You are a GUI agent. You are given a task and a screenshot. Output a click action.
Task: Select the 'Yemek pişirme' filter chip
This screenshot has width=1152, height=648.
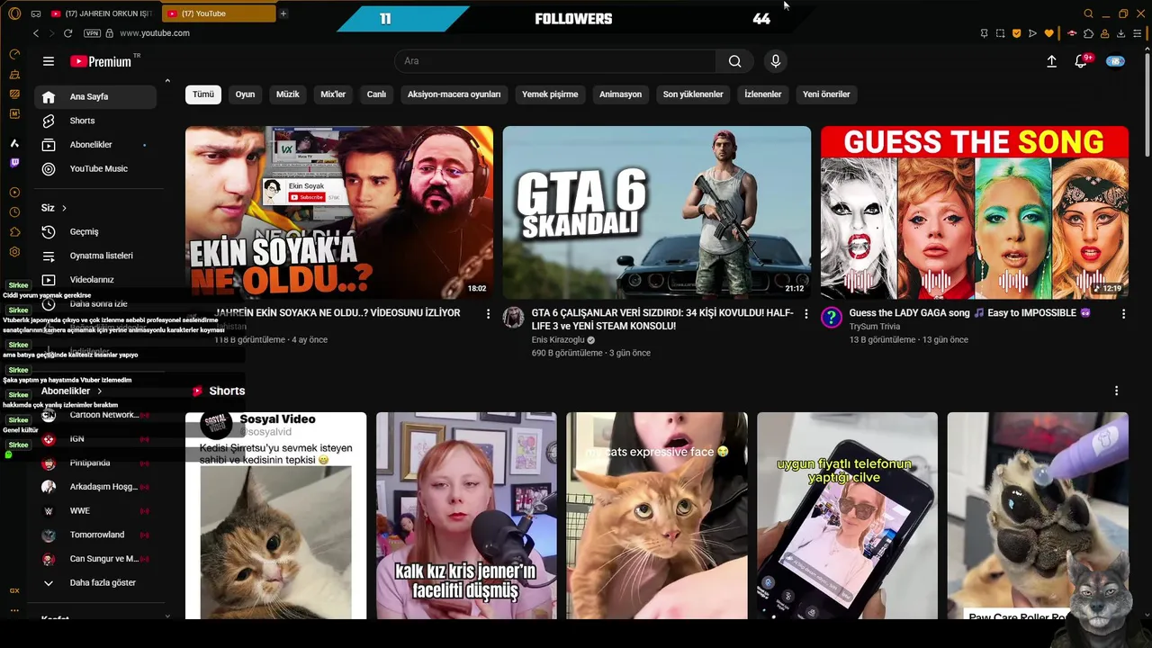[550, 94]
